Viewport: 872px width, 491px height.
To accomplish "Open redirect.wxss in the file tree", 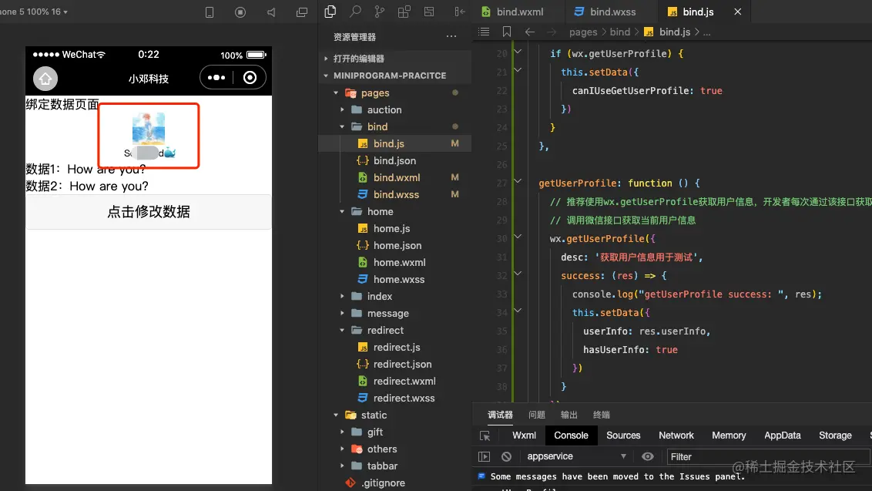I will point(395,398).
